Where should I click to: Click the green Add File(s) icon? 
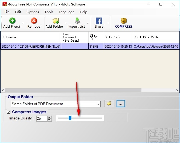tap(12, 21)
